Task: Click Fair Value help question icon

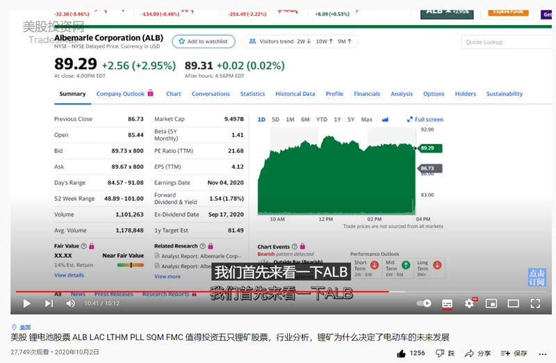Action: (83, 246)
